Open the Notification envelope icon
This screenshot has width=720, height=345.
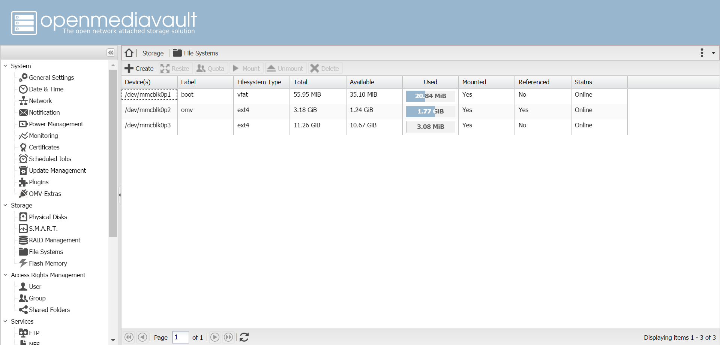pyautogui.click(x=23, y=112)
